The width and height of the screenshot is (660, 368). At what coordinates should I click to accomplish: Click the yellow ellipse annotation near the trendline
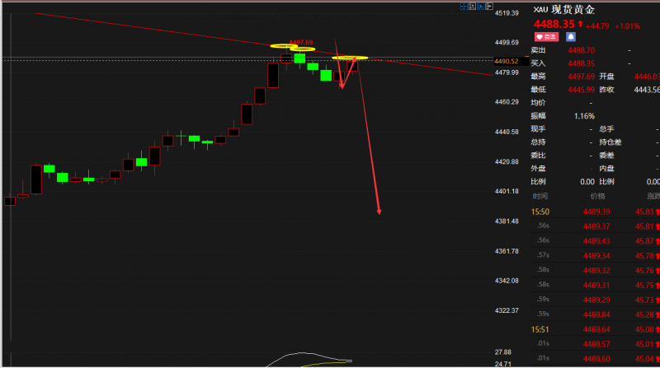pyautogui.click(x=351, y=58)
